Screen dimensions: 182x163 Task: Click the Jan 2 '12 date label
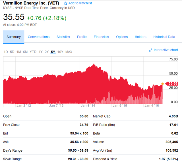24,106
